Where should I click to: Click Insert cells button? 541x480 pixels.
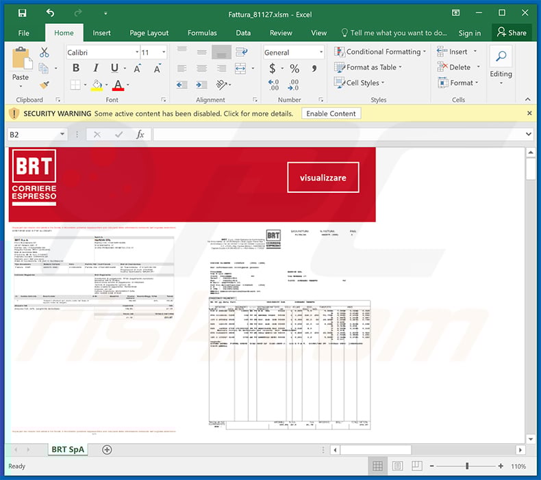point(453,52)
